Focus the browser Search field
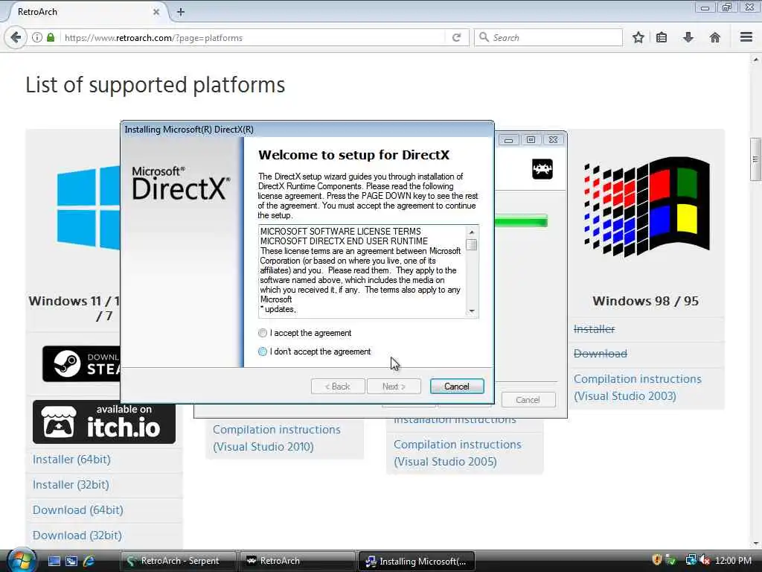This screenshot has height=572, width=762. coord(548,37)
